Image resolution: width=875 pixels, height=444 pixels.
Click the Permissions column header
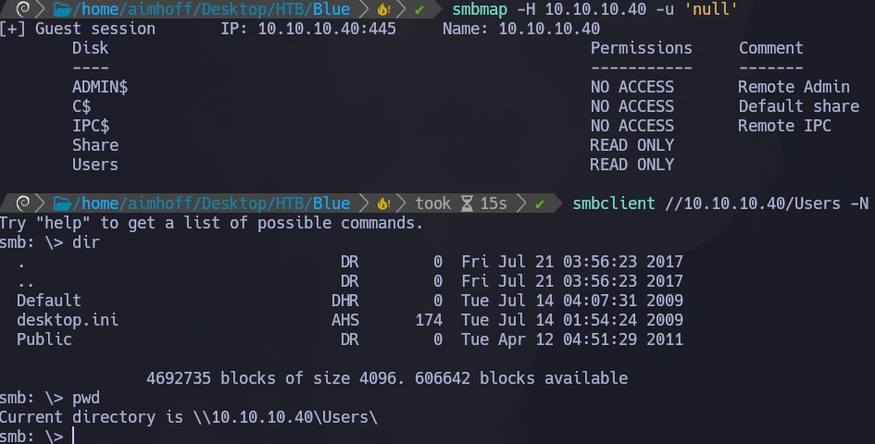[x=641, y=48]
